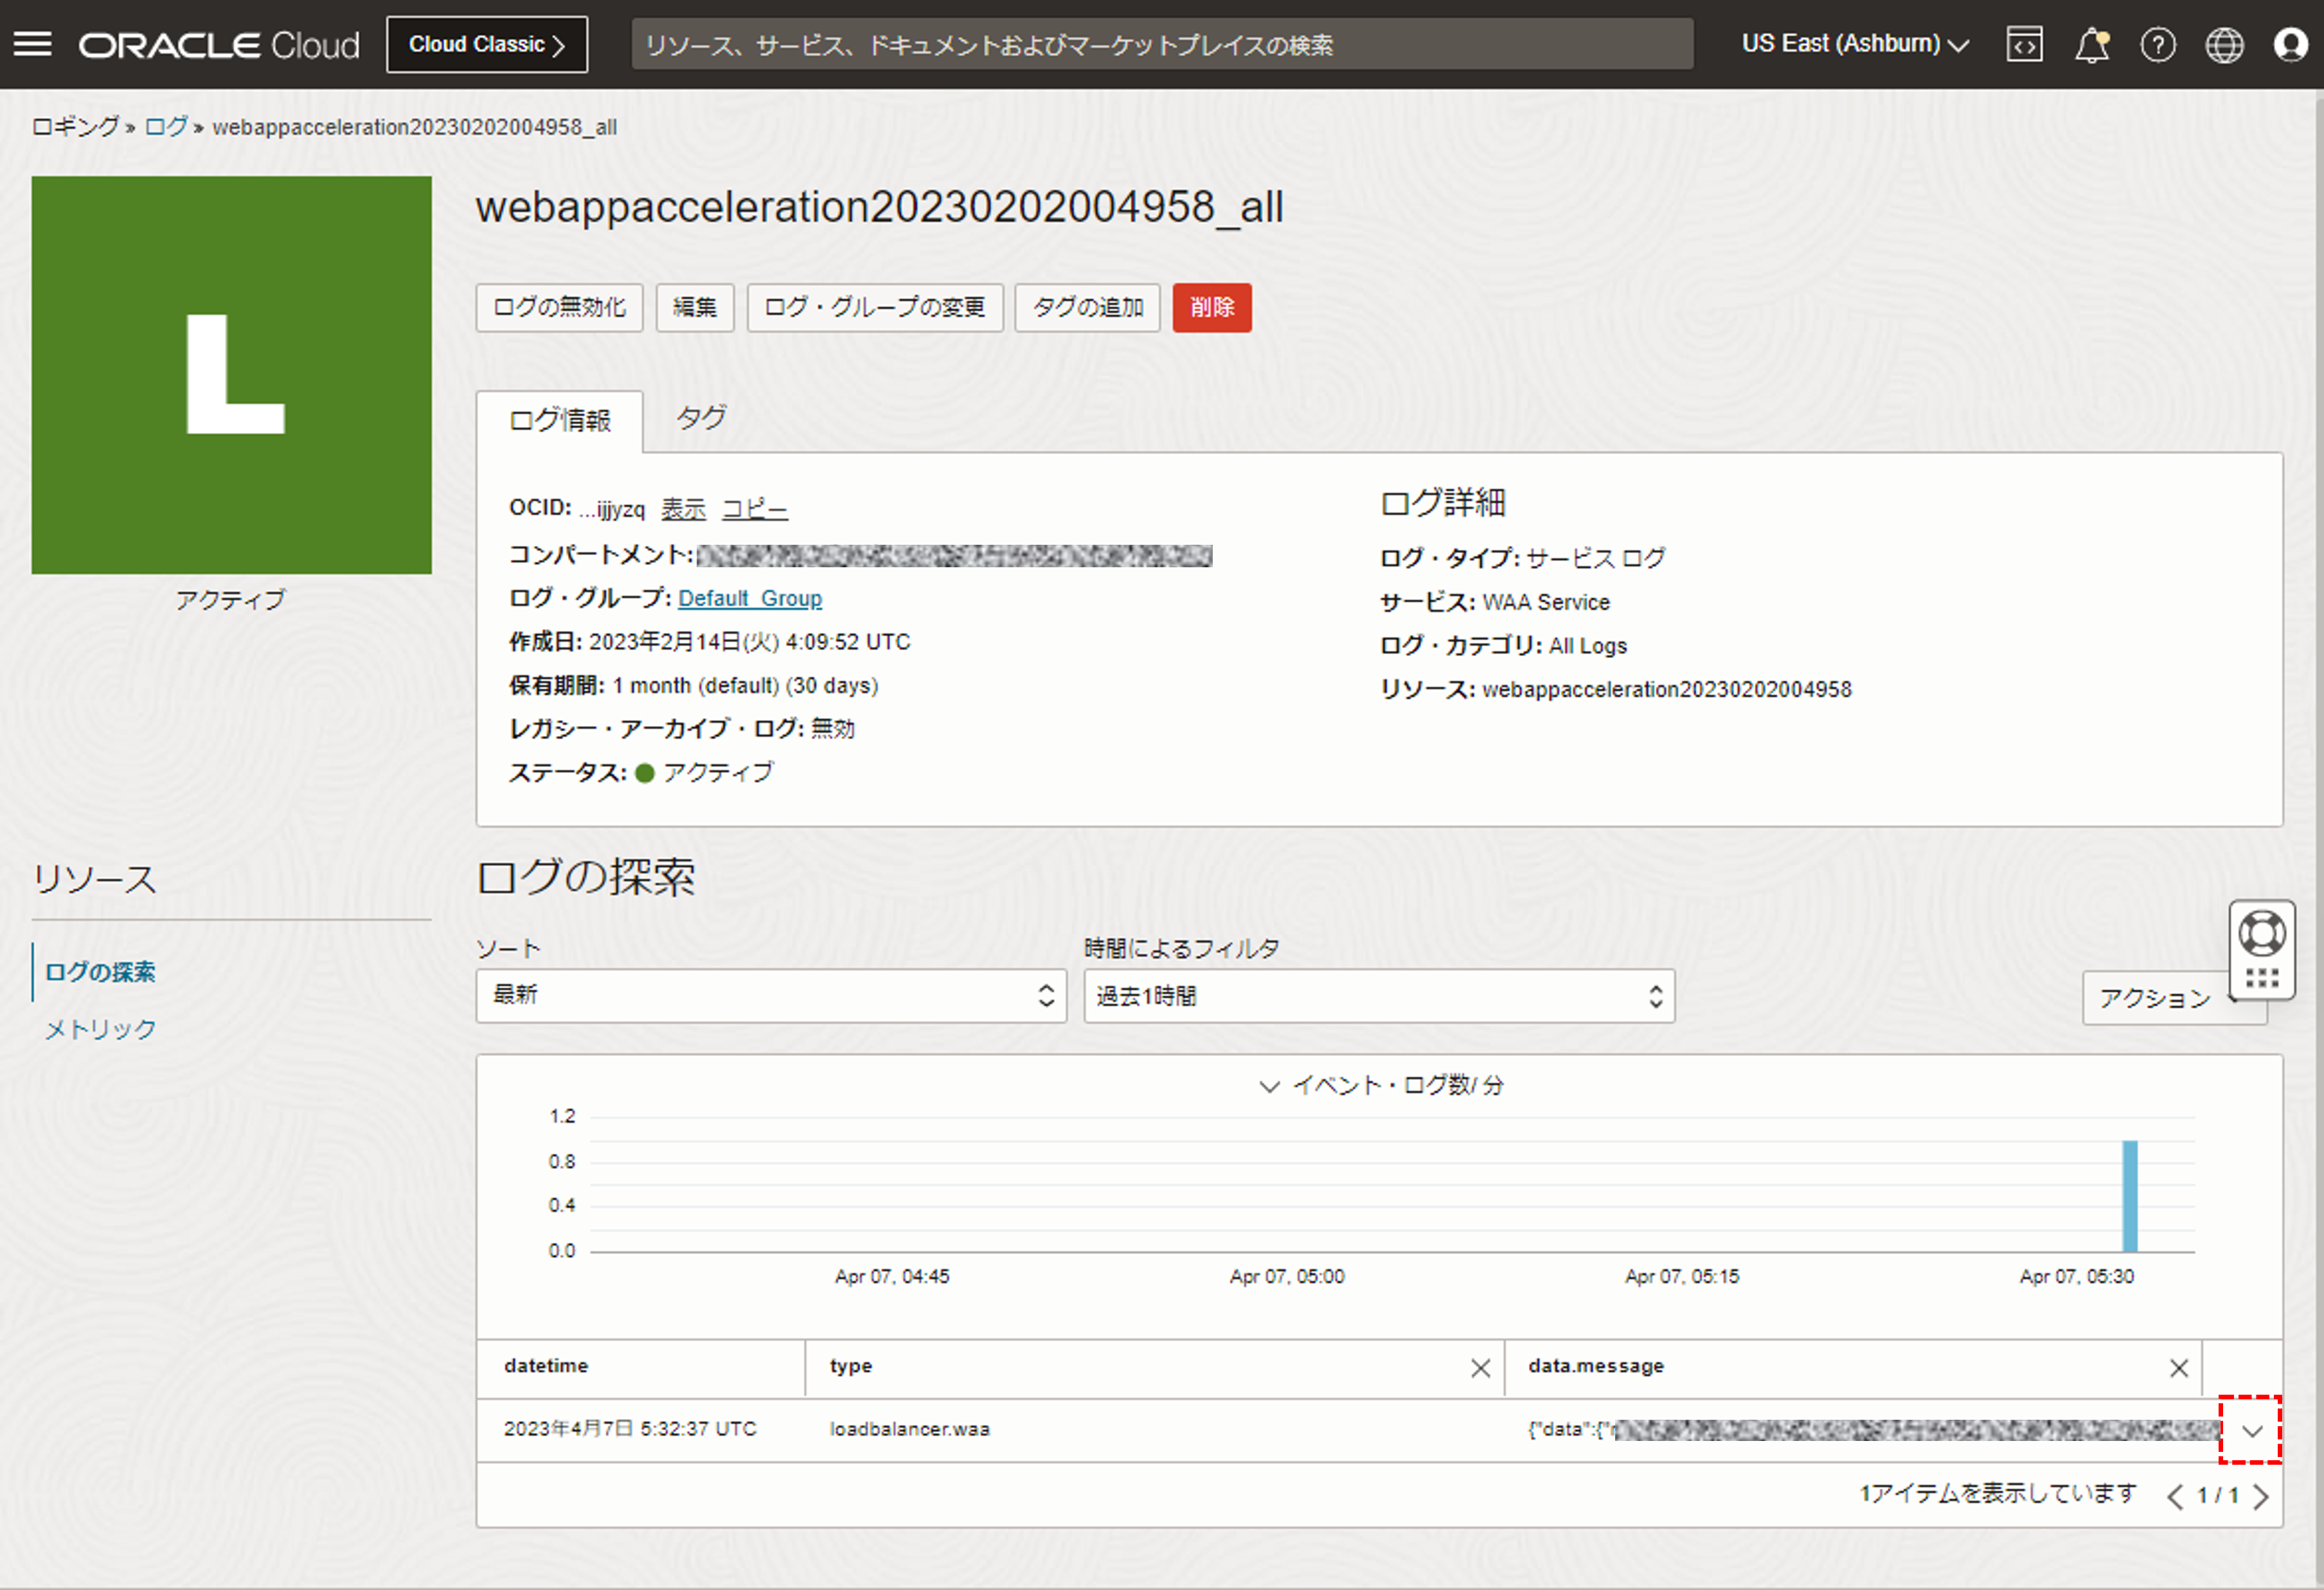Screen dimensions: 2324x1590
Task: Open the ソート dropdown showing 最新
Action: pos(770,995)
